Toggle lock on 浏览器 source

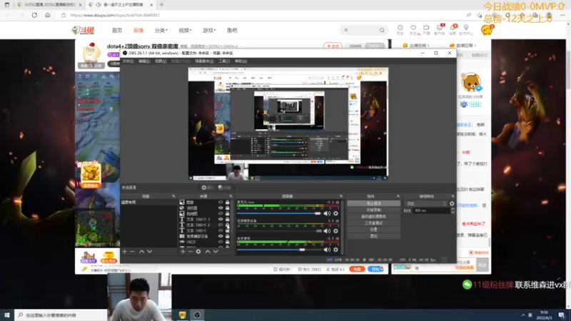(x=227, y=208)
